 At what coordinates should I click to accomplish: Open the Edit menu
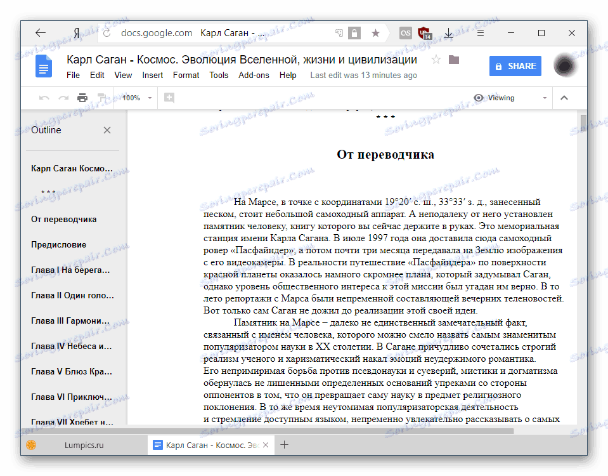click(97, 76)
